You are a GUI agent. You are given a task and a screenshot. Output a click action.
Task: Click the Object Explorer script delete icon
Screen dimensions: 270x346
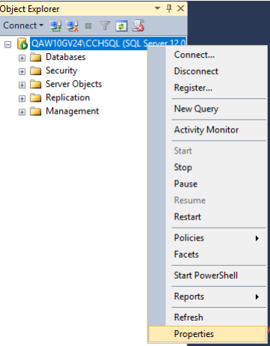pyautogui.click(x=138, y=26)
